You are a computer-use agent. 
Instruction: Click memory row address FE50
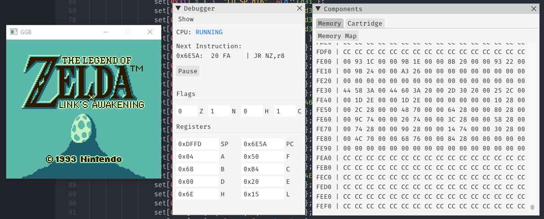(324, 109)
